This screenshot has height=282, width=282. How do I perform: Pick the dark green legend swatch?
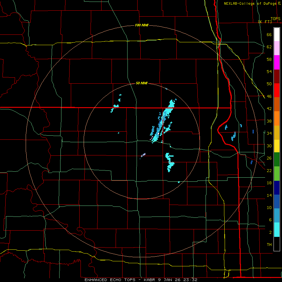point(277,159)
